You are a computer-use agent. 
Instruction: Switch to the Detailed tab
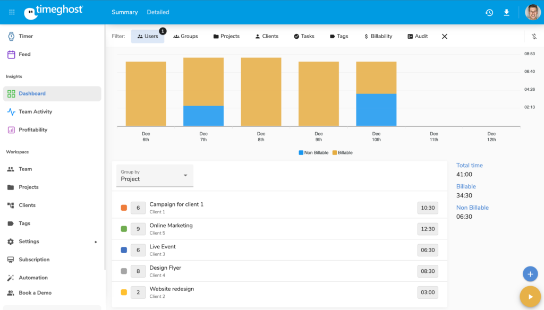pyautogui.click(x=158, y=12)
